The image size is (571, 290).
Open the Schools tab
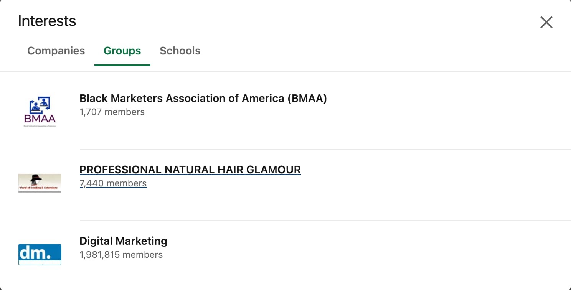180,51
